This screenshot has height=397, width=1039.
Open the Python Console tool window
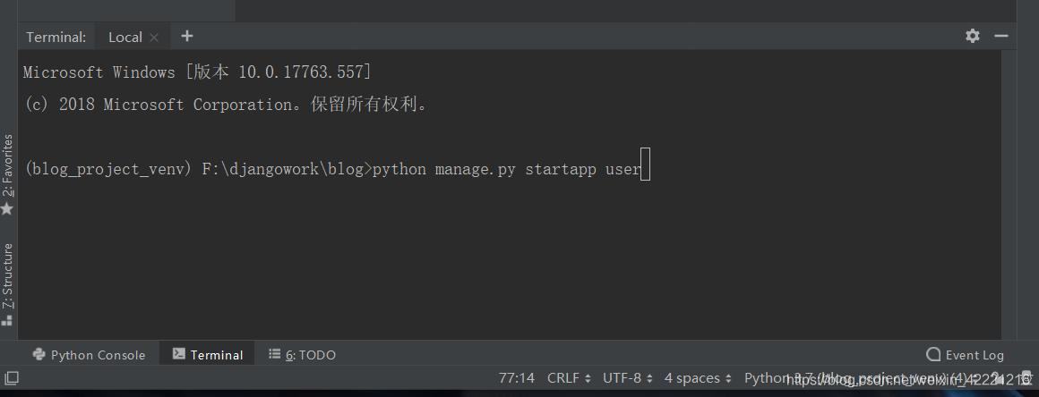[90, 355]
